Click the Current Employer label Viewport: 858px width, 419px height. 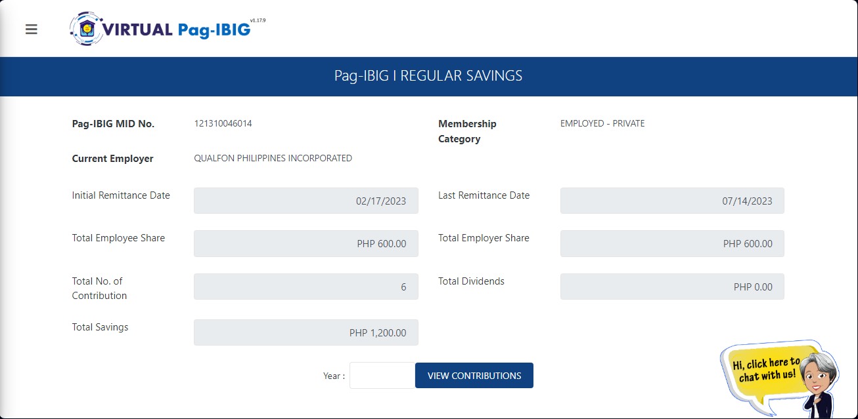point(112,159)
